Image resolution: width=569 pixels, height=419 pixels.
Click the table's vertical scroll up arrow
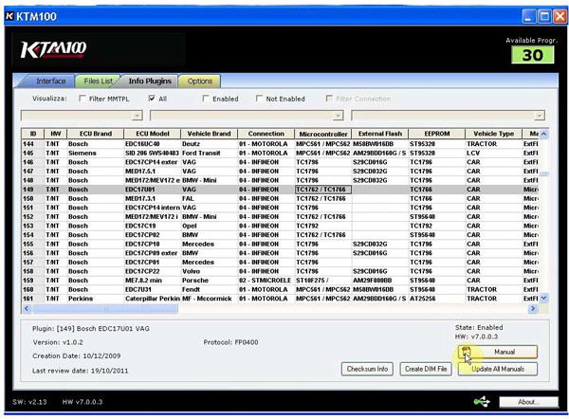click(543, 134)
